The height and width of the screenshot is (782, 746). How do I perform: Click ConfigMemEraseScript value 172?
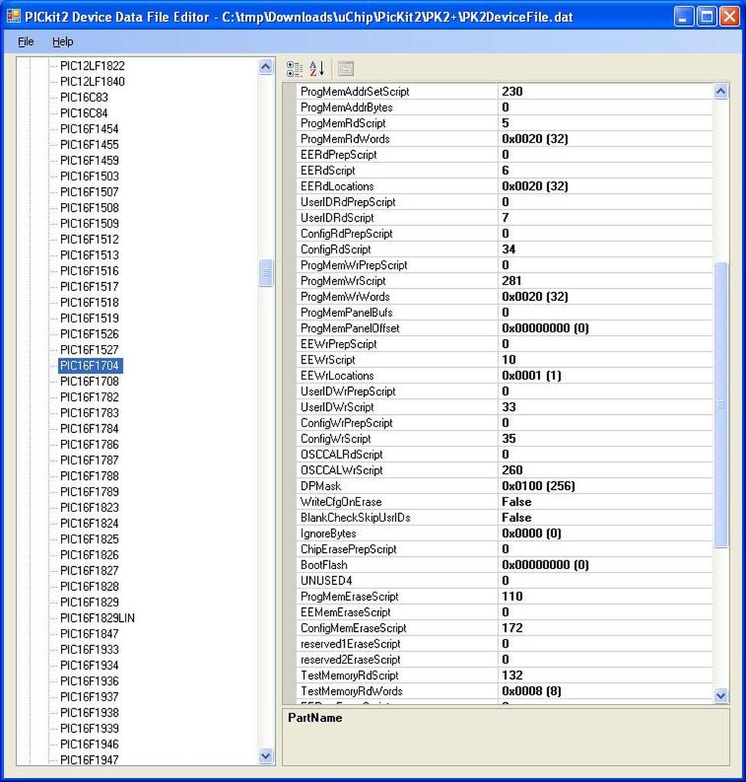(x=512, y=628)
